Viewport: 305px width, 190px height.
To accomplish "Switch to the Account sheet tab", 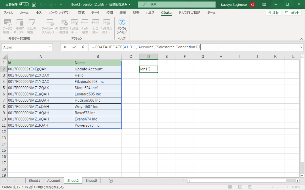I will 54,180.
